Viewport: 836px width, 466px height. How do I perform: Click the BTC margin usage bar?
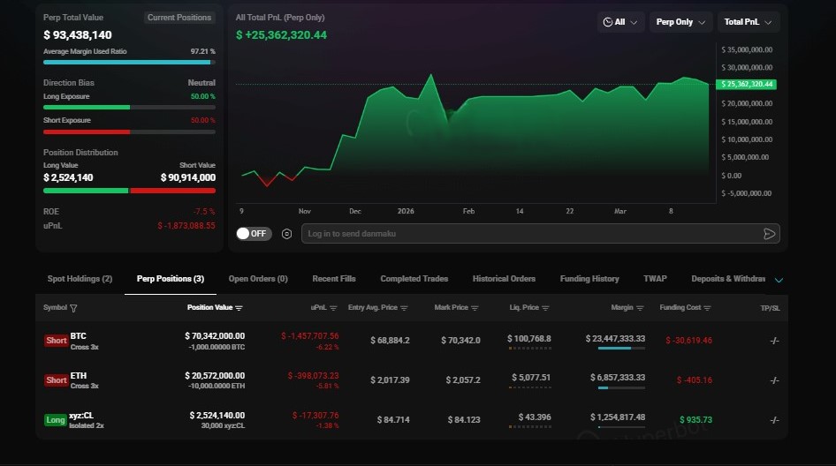coord(621,349)
